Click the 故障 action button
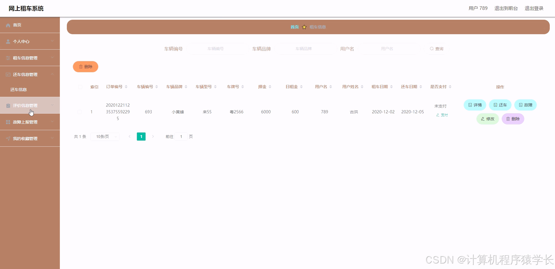Viewport: 555px width, 269px height. (525, 105)
